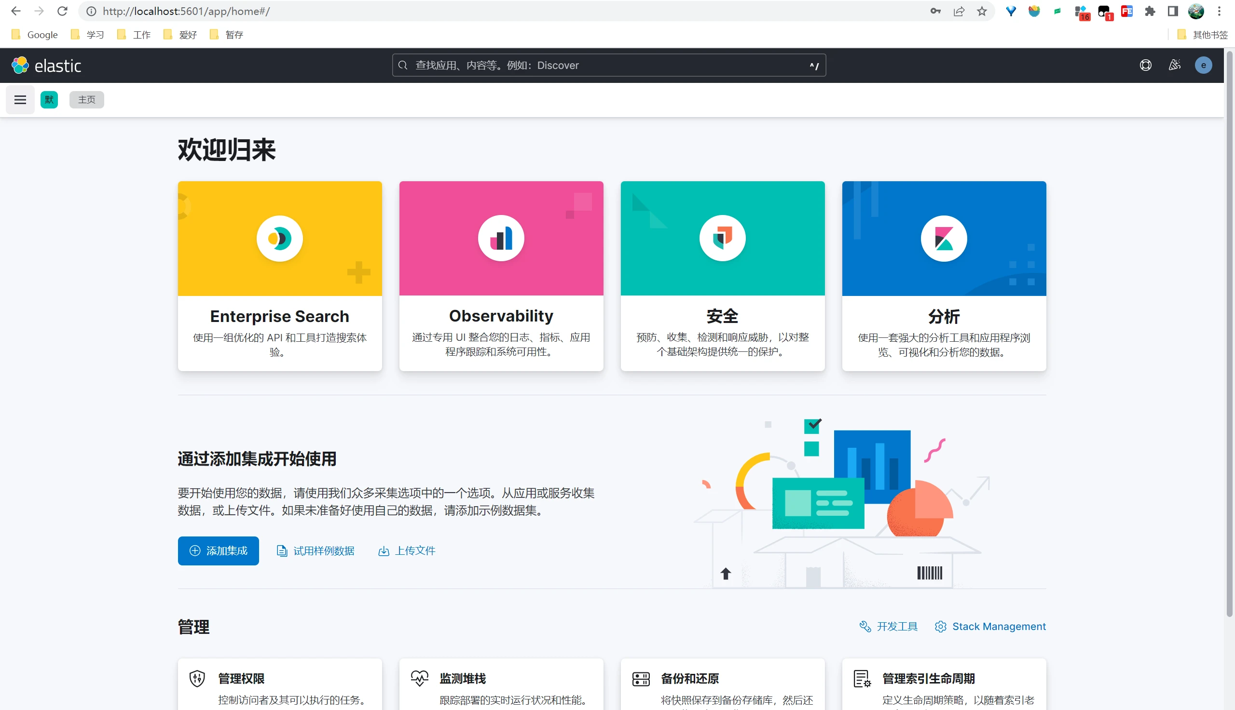This screenshot has height=710, width=1235.
Task: Open the hamburger navigation menu
Action: 20,99
